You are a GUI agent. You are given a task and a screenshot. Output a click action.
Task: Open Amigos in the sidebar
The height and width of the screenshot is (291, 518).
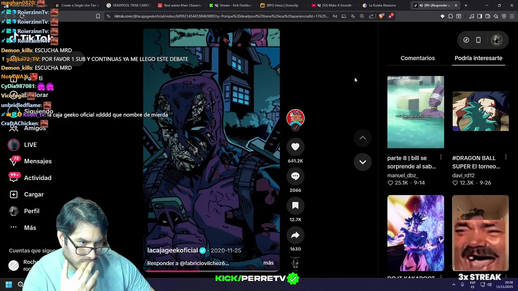click(x=35, y=128)
